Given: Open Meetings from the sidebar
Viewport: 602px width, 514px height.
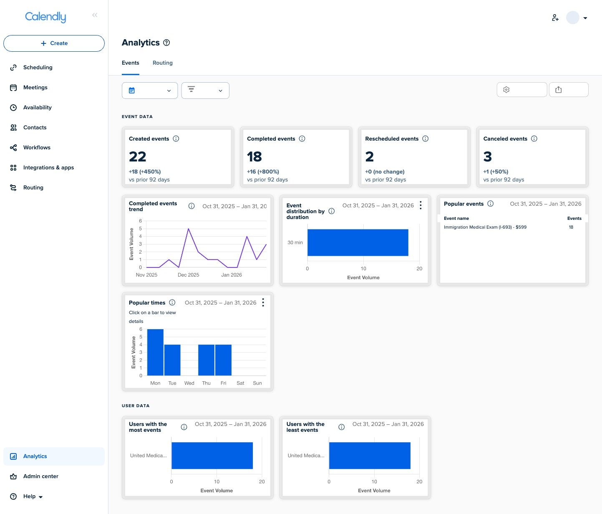Looking at the screenshot, I should point(13,87).
